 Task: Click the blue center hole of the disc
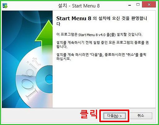click(49, 79)
